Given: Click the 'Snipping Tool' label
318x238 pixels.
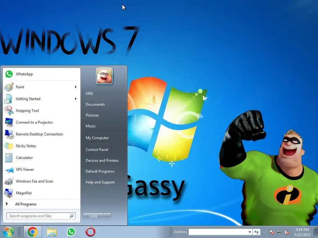Looking at the screenshot, I should [x=27, y=111].
